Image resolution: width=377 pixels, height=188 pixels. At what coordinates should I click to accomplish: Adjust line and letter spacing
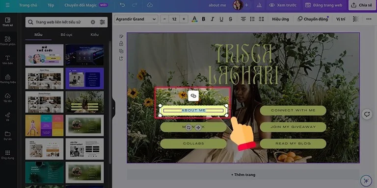[x=261, y=19]
